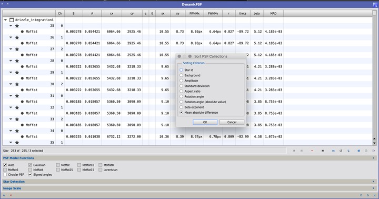Click the star icon for star 34
The width and height of the screenshot is (379, 199).
[17, 131]
